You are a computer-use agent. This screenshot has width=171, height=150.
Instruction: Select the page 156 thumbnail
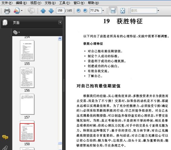[x=27, y=77]
